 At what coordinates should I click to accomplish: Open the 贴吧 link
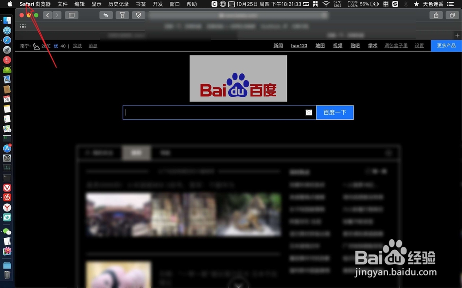(355, 46)
